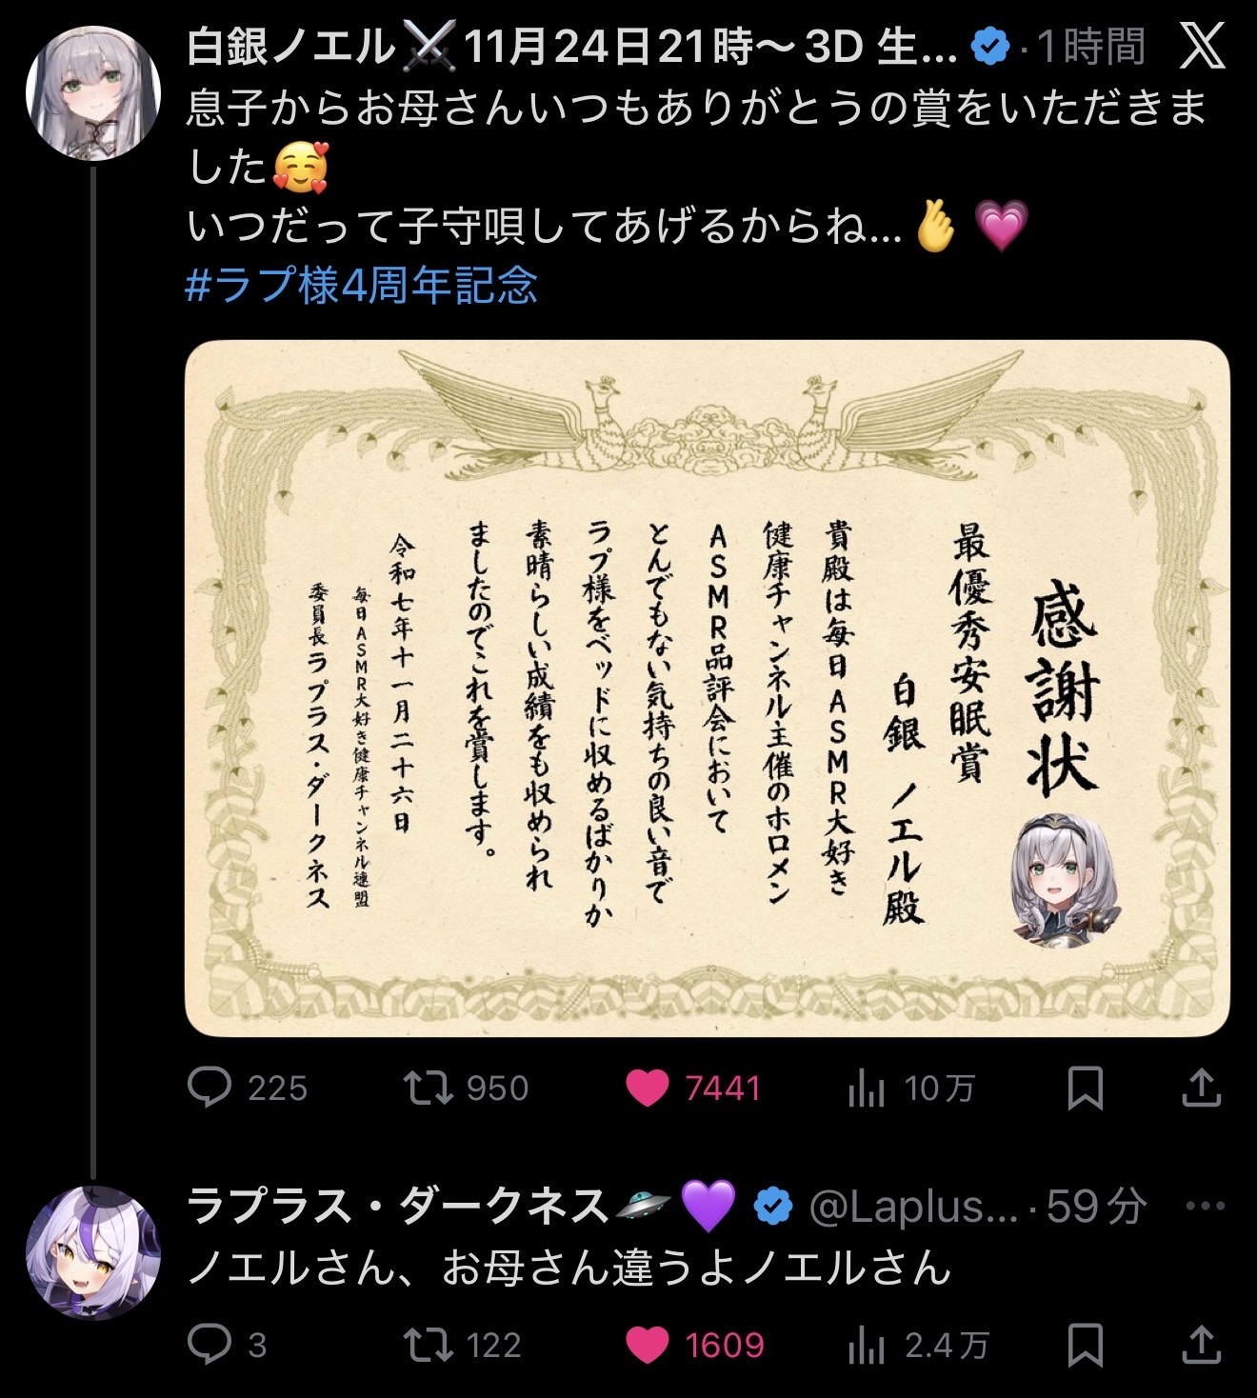Open the 感謝状 certificate image
Image resolution: width=1257 pixels, height=1398 pixels.
tap(708, 689)
